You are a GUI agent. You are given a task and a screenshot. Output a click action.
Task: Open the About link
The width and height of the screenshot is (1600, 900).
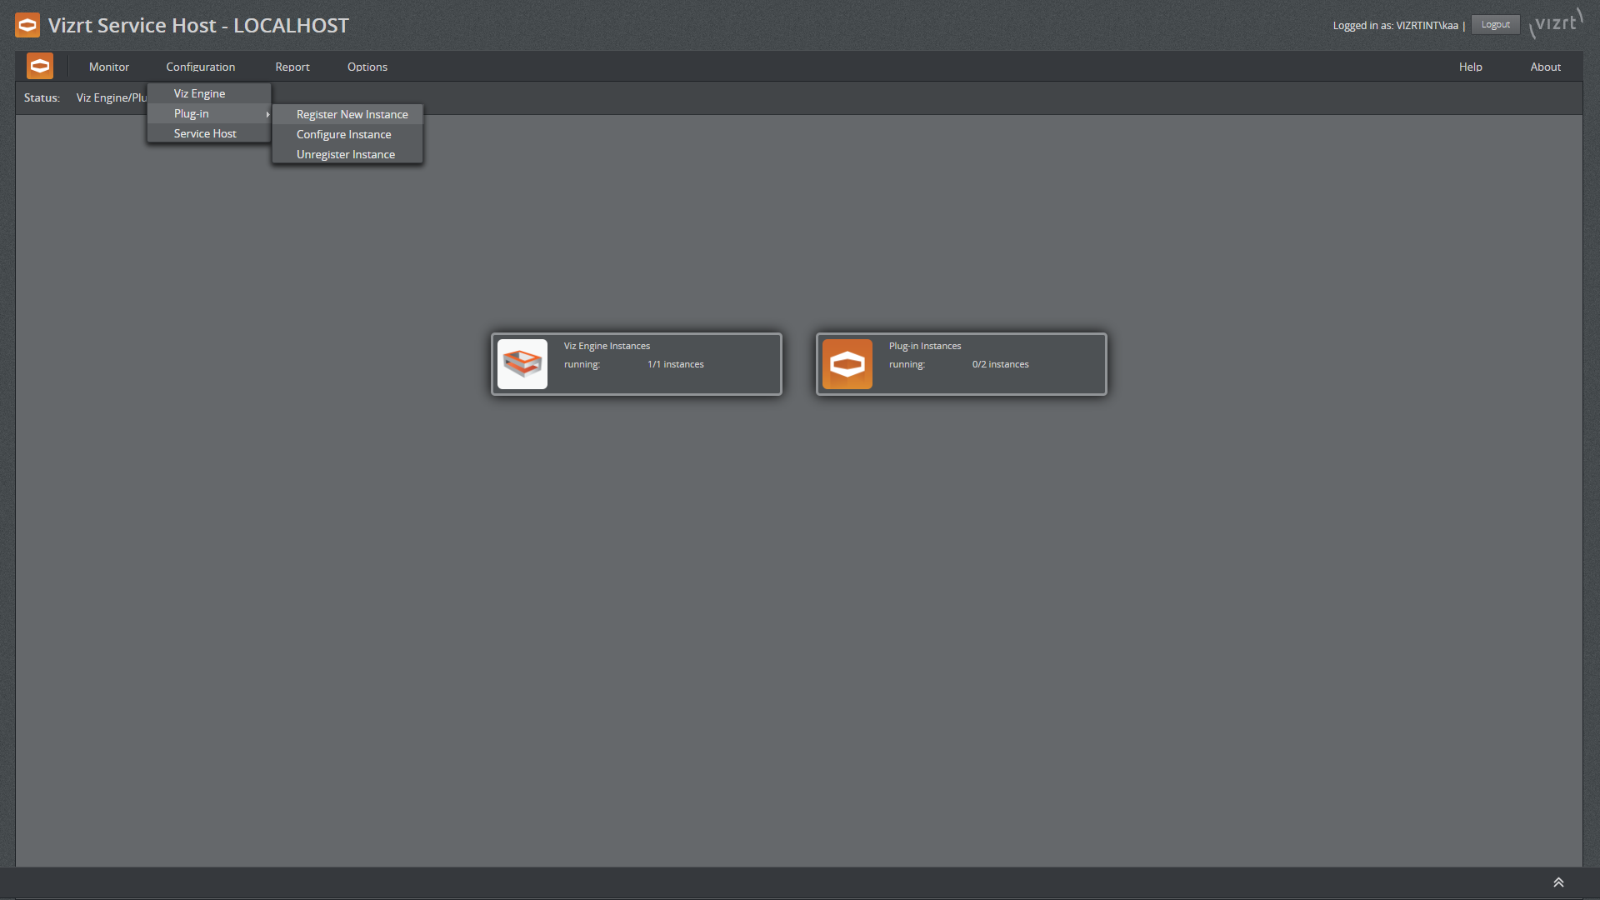1545,67
